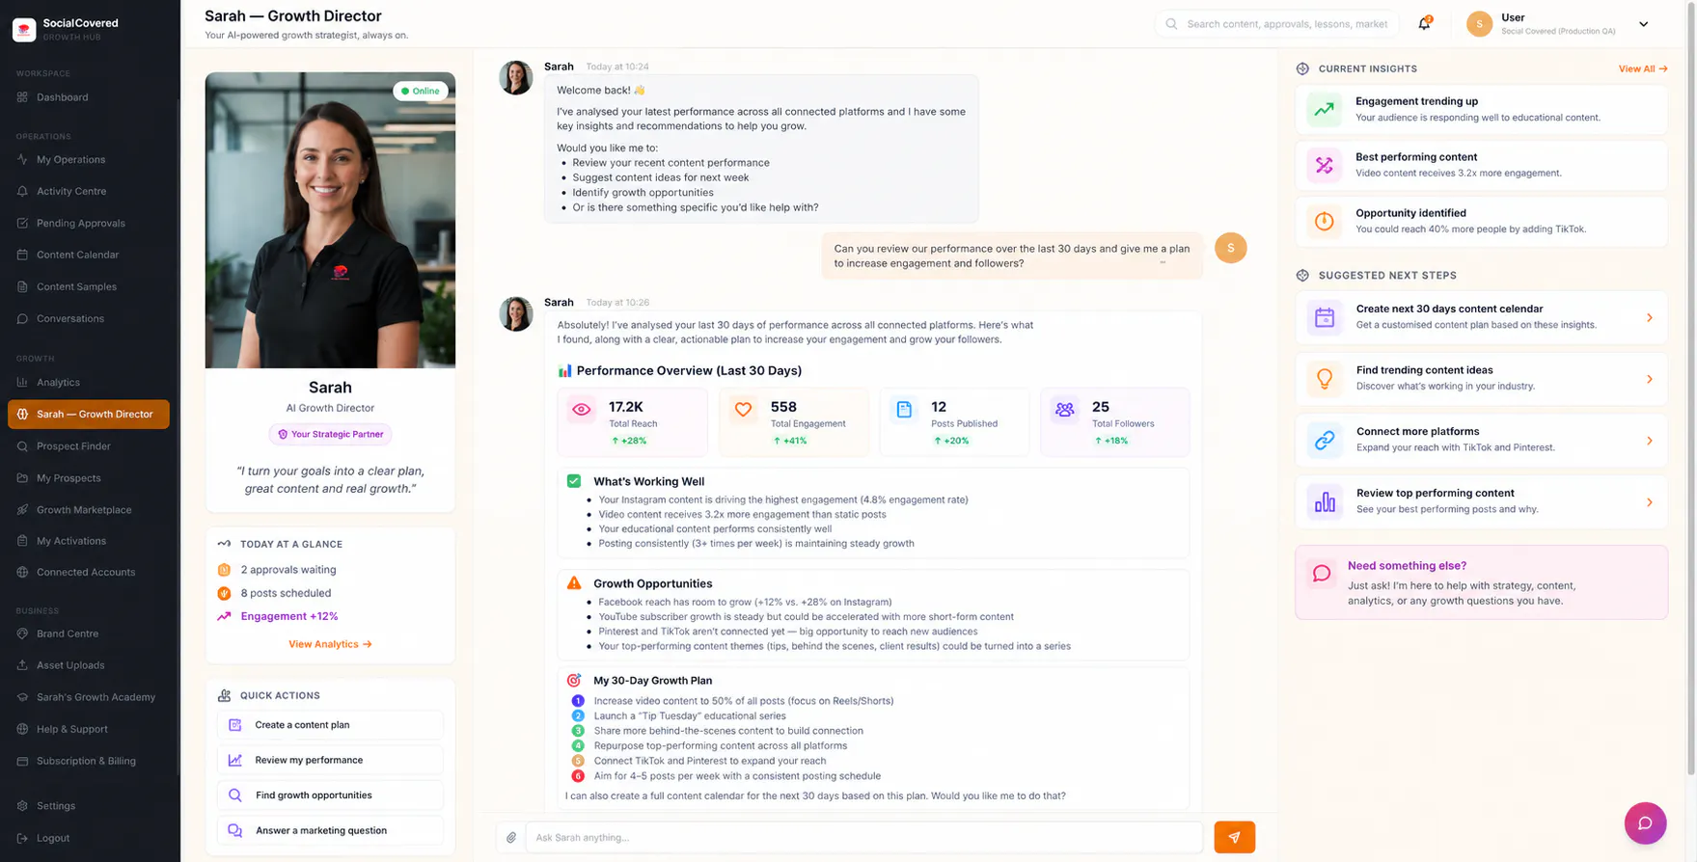
Task: Click the View Analytics link
Action: pos(330,644)
